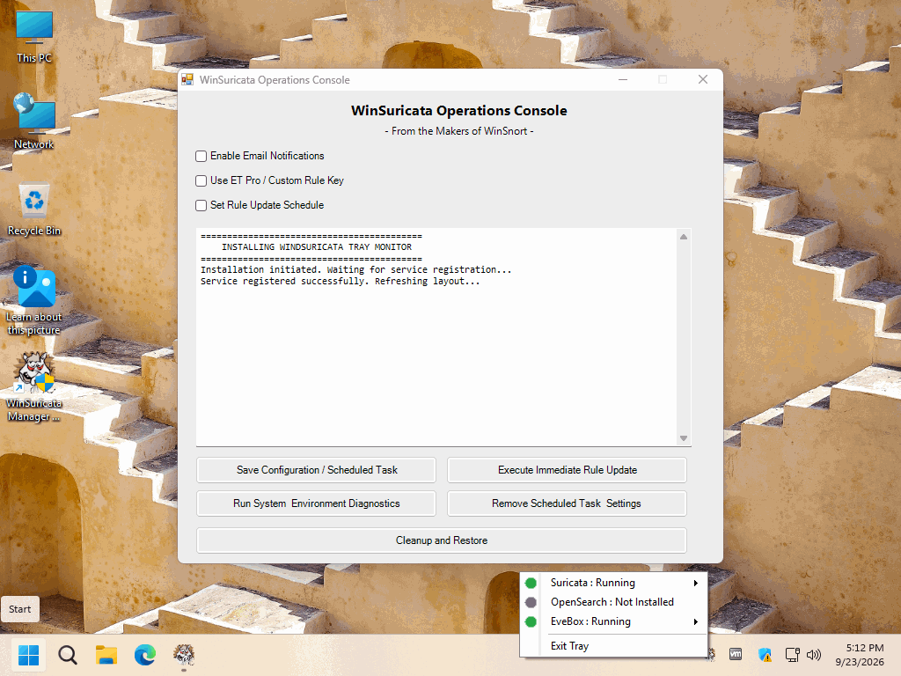Screen dimensions: 901x676
Task: Open the Recycle Bin icon
Action: coord(34,209)
